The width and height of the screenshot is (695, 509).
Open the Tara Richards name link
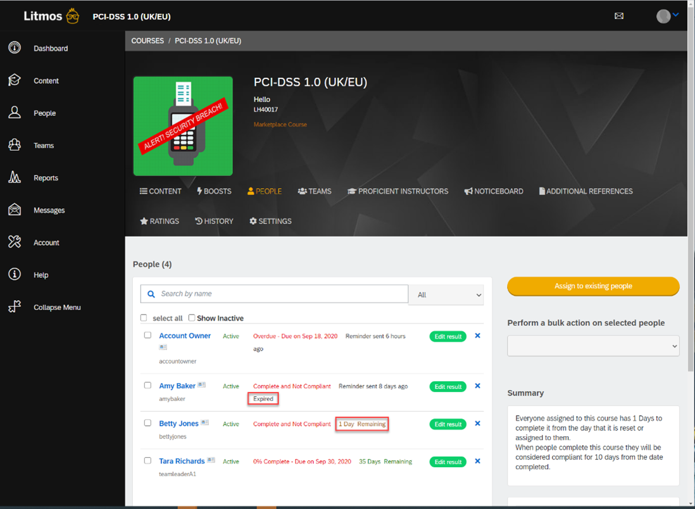pyautogui.click(x=182, y=461)
